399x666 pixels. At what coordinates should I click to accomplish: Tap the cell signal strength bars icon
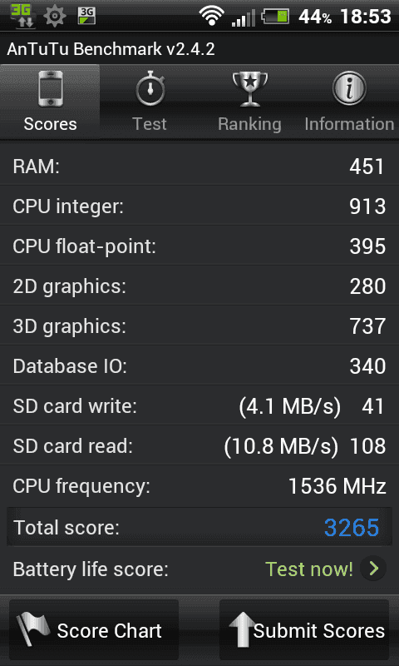pos(243,17)
